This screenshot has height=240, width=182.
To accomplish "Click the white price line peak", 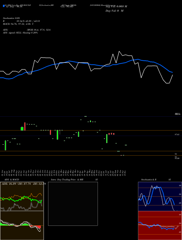I will pyautogui.click(x=119, y=51).
